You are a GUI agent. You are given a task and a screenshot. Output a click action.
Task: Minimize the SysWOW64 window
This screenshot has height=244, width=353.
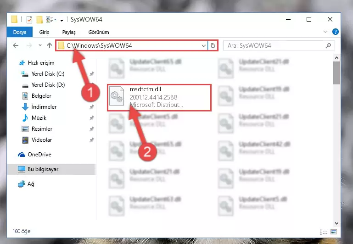[x=288, y=20]
